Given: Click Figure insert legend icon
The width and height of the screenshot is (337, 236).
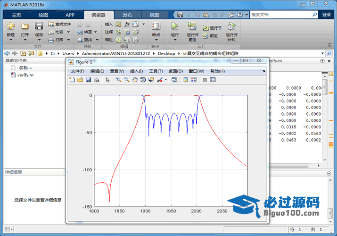Looking at the screenshot, I should (x=194, y=80).
